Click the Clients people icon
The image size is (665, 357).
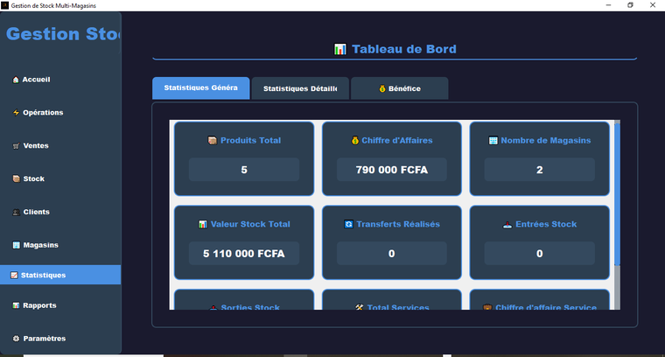click(x=16, y=213)
